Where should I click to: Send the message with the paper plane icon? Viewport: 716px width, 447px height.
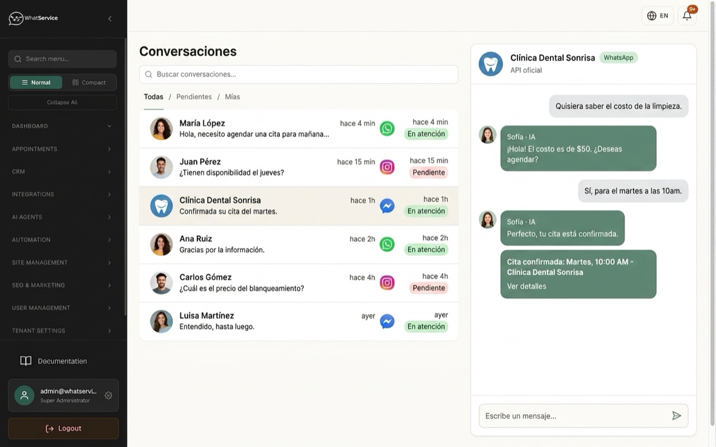[677, 416]
